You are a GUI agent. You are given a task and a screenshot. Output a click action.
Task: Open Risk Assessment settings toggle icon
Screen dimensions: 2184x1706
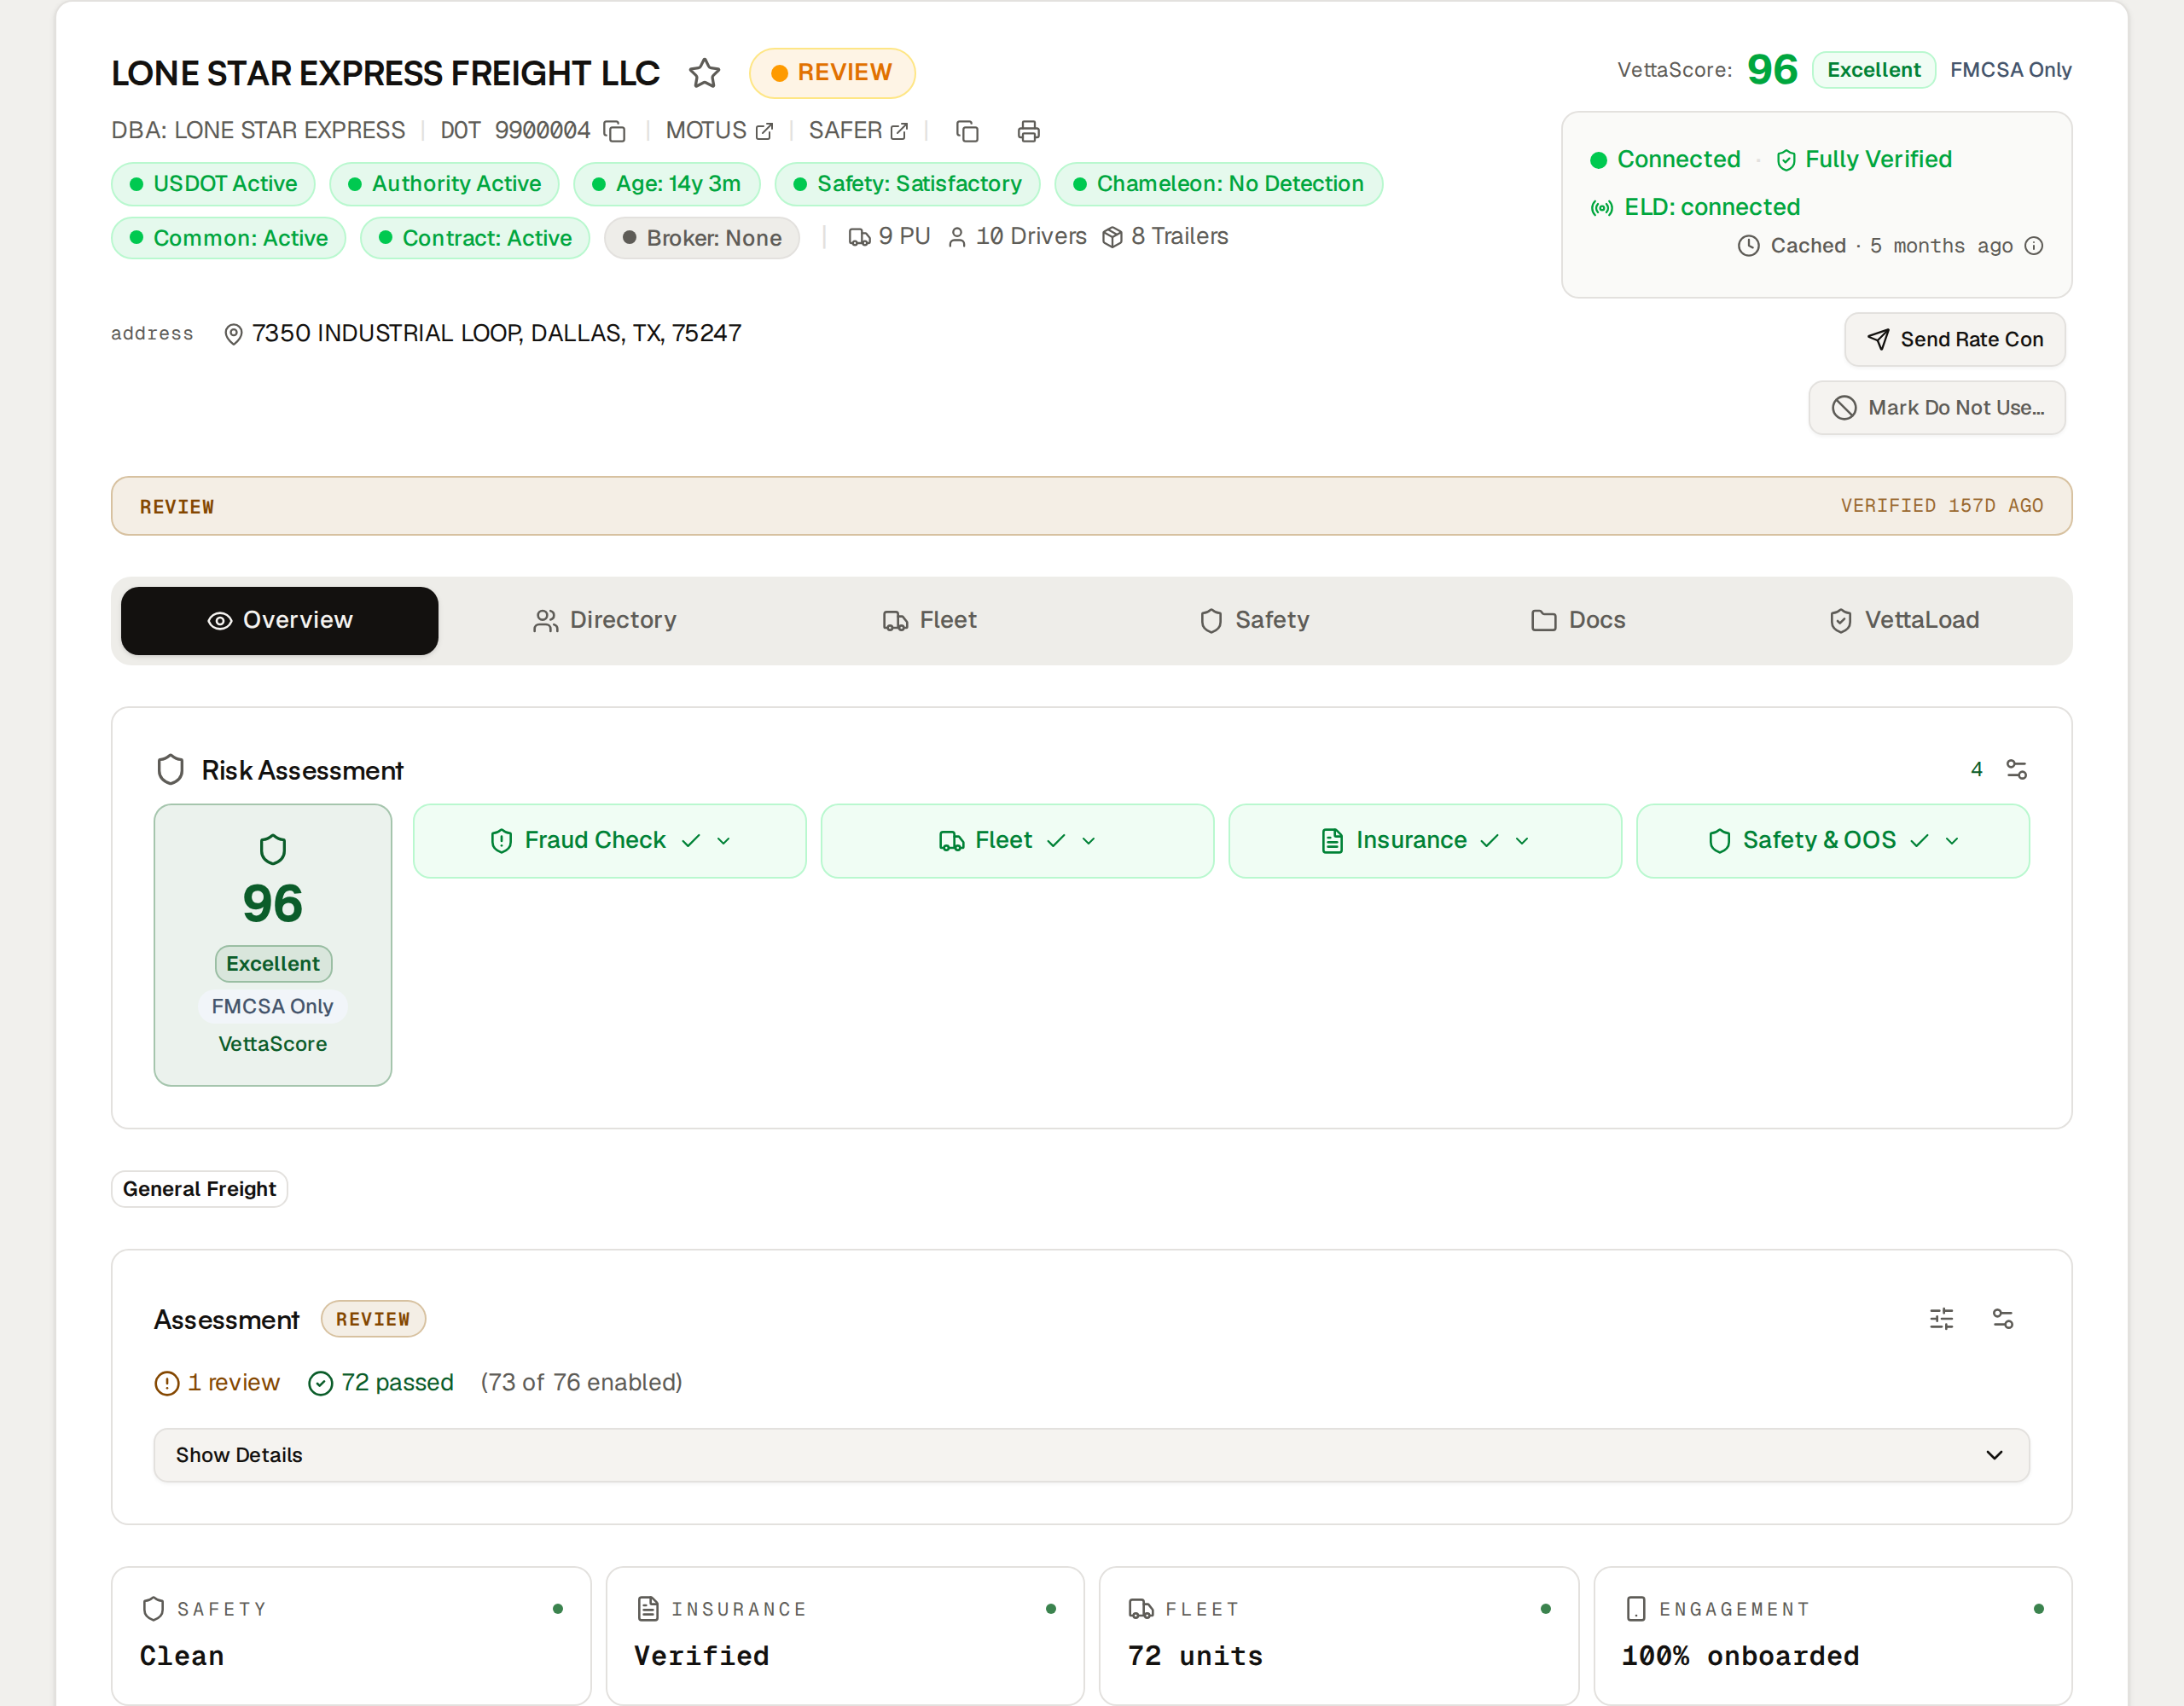coord(2017,770)
